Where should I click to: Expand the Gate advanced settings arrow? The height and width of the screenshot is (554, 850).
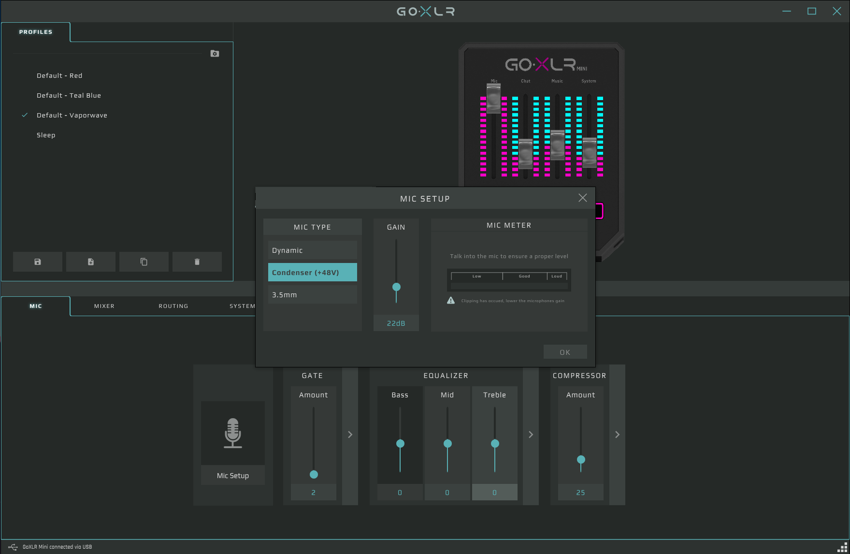tap(350, 435)
